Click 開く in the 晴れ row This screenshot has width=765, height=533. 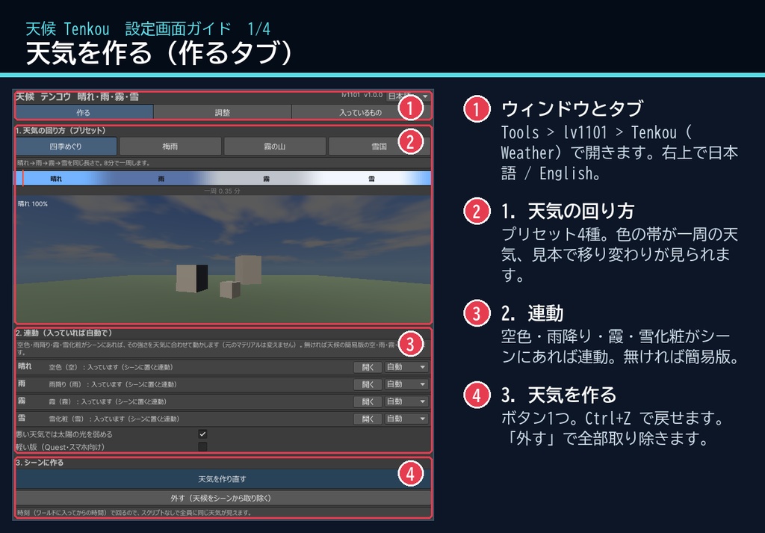click(368, 367)
